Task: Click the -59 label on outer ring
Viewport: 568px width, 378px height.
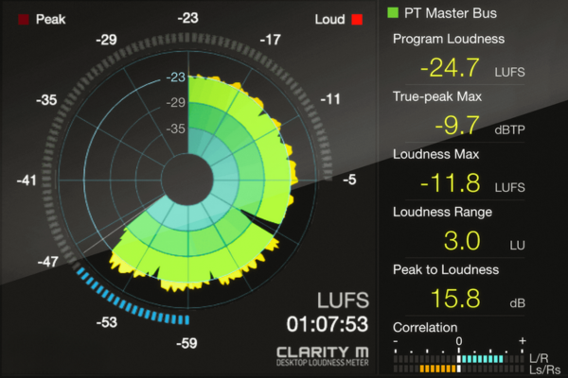Action: pos(188,344)
